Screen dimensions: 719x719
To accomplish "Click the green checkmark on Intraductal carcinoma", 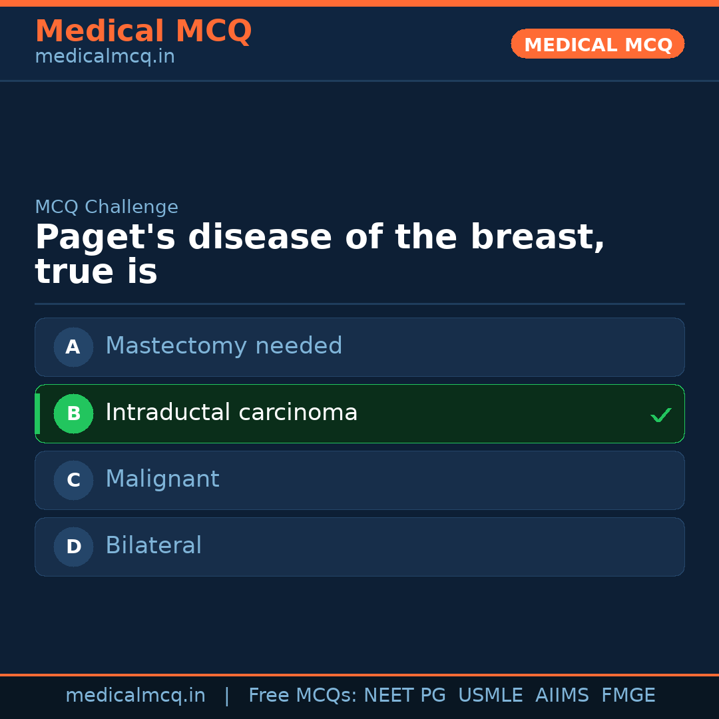I will tap(660, 415).
